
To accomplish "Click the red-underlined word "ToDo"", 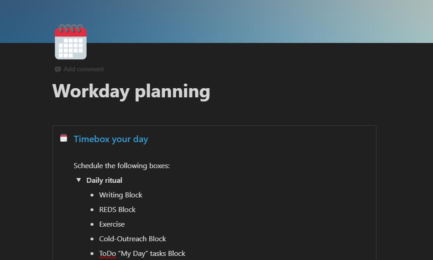I will 108,253.
